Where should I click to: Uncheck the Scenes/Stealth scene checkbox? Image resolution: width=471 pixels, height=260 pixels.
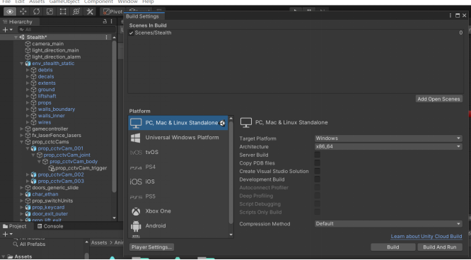[132, 33]
